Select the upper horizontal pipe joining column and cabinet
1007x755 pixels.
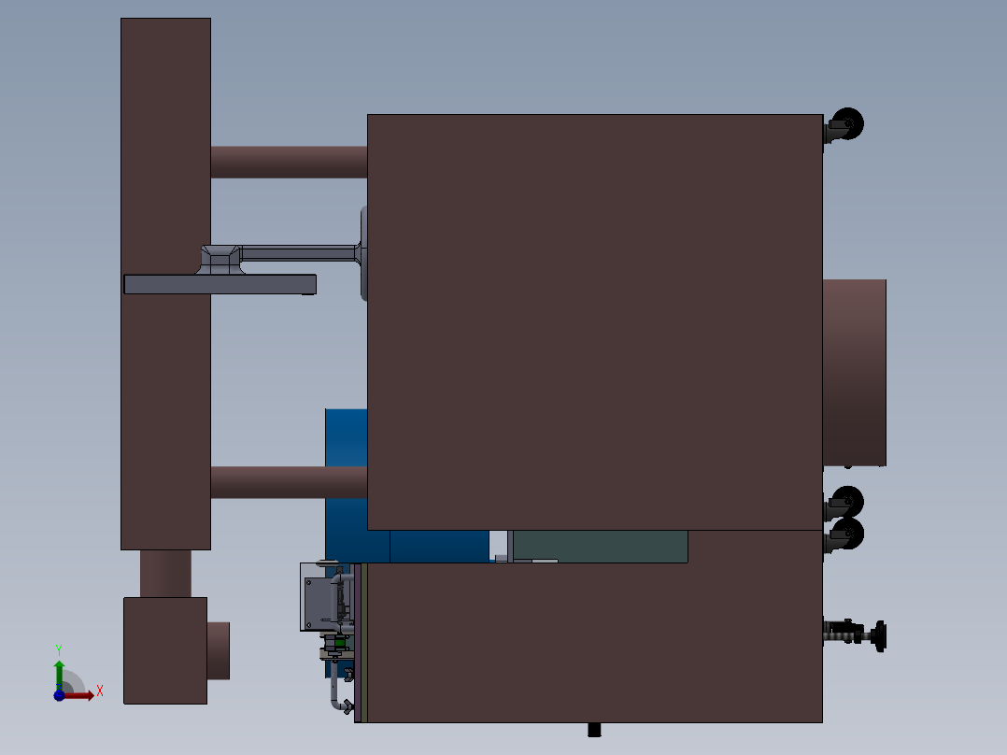[289, 162]
